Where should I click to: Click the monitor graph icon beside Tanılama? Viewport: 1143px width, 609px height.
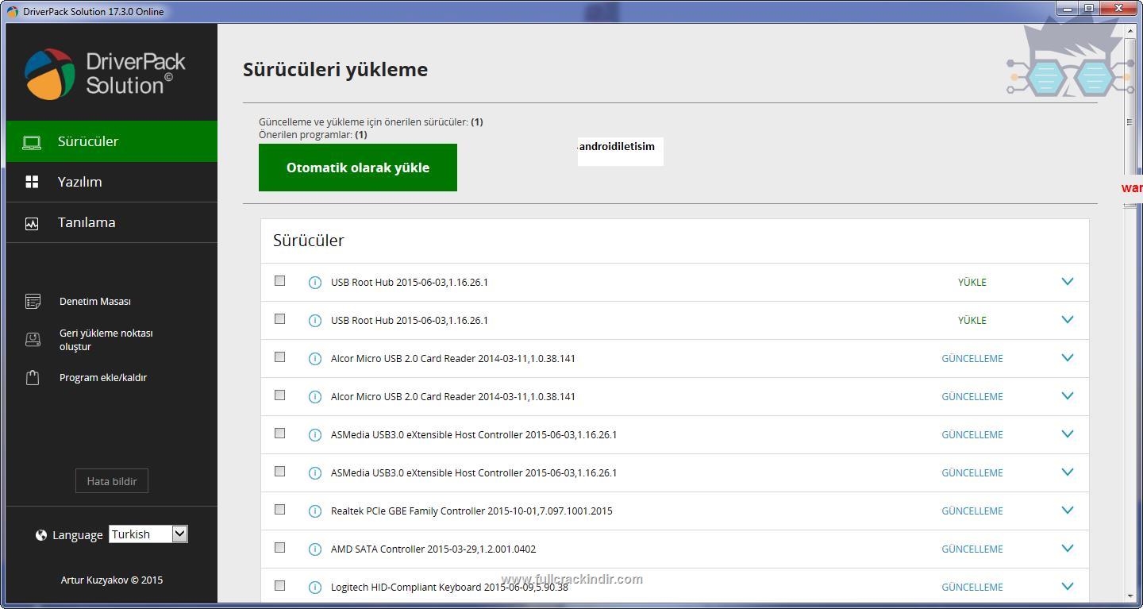32,223
